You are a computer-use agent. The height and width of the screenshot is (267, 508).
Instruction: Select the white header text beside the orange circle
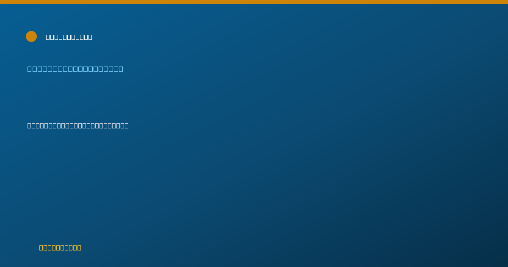pyautogui.click(x=69, y=37)
